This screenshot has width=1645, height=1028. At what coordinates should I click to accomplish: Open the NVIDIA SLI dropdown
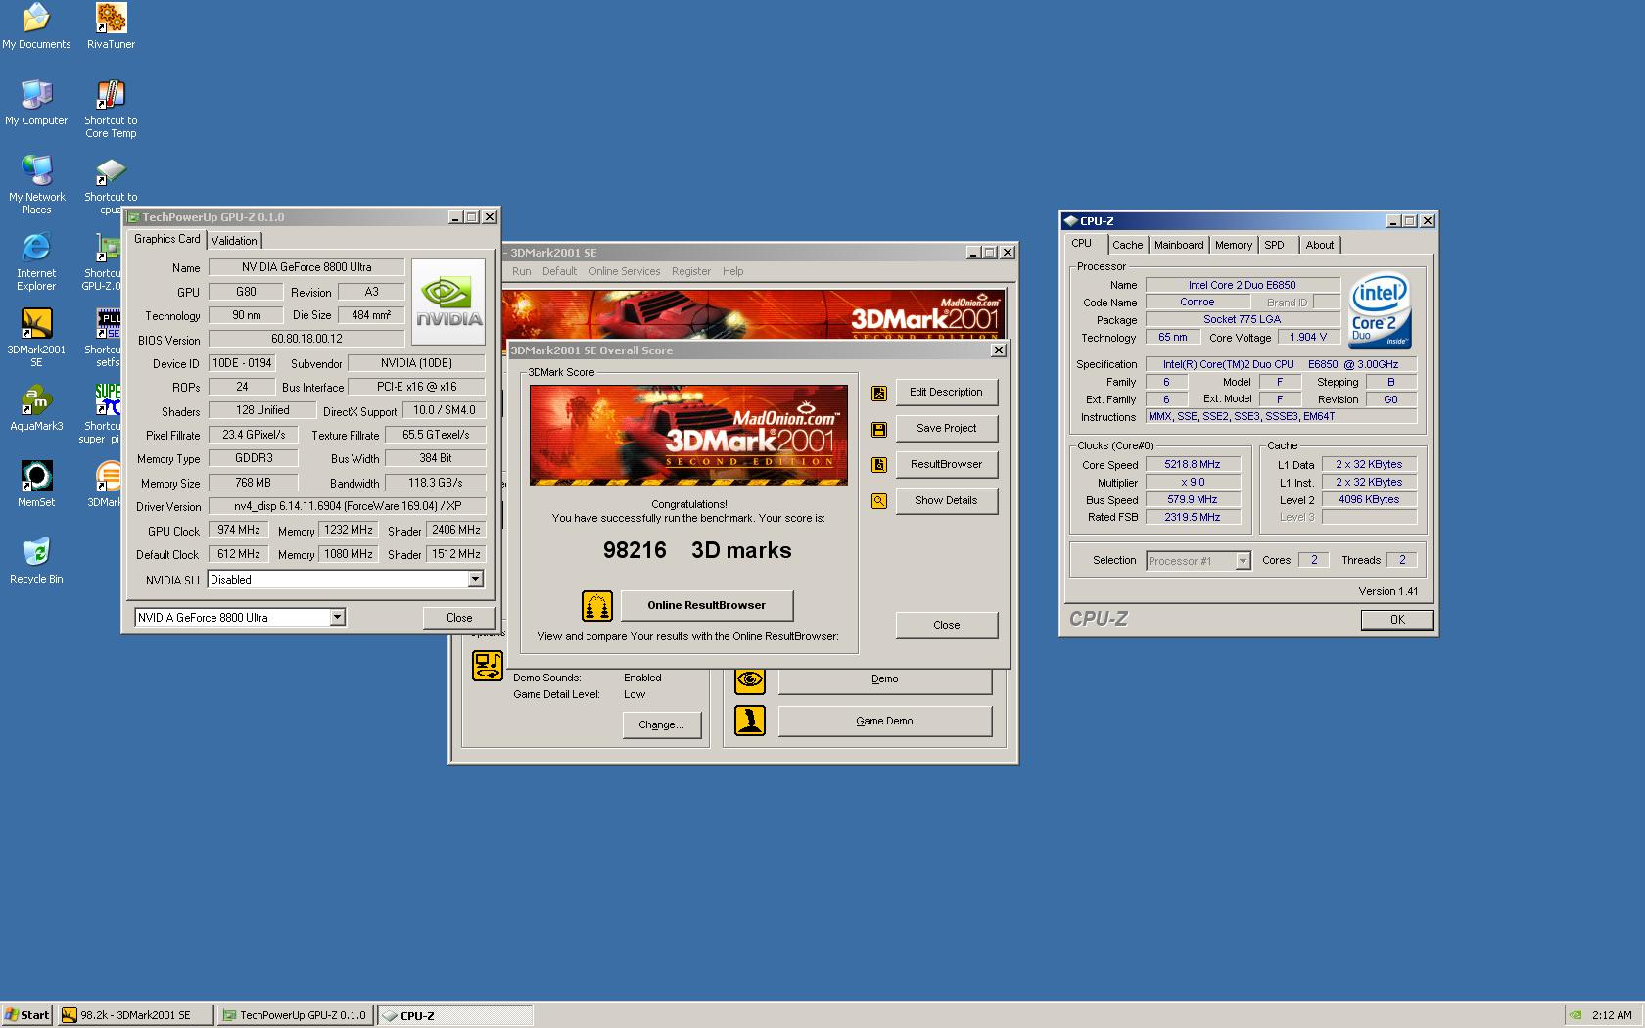coord(475,580)
